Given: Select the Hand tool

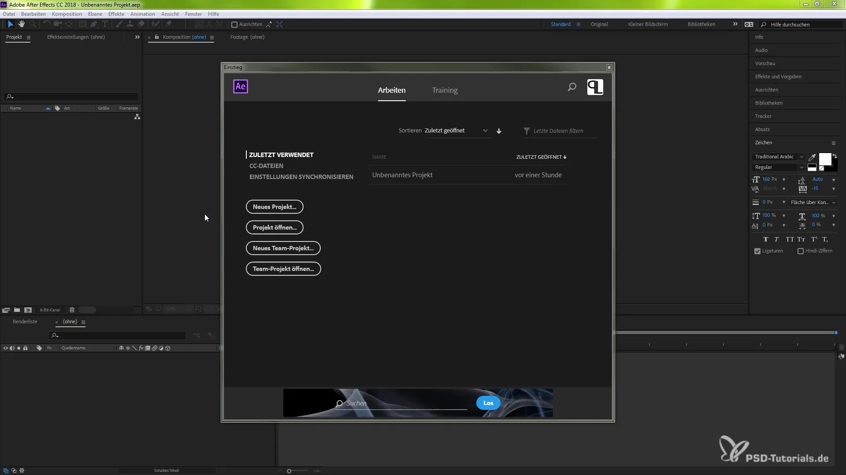Looking at the screenshot, I should tap(21, 24).
